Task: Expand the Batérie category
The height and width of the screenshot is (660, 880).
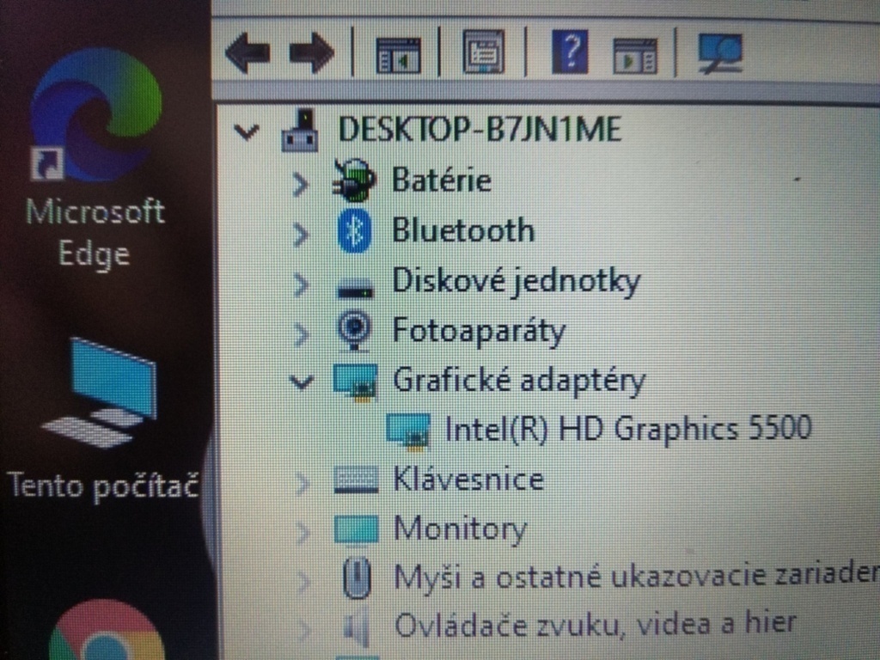Action: click(x=300, y=182)
